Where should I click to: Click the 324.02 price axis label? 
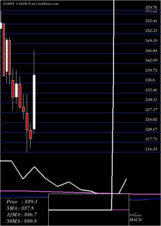[151, 119]
